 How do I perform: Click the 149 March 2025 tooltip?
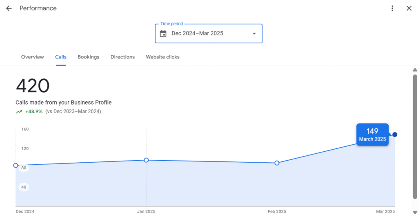click(372, 134)
